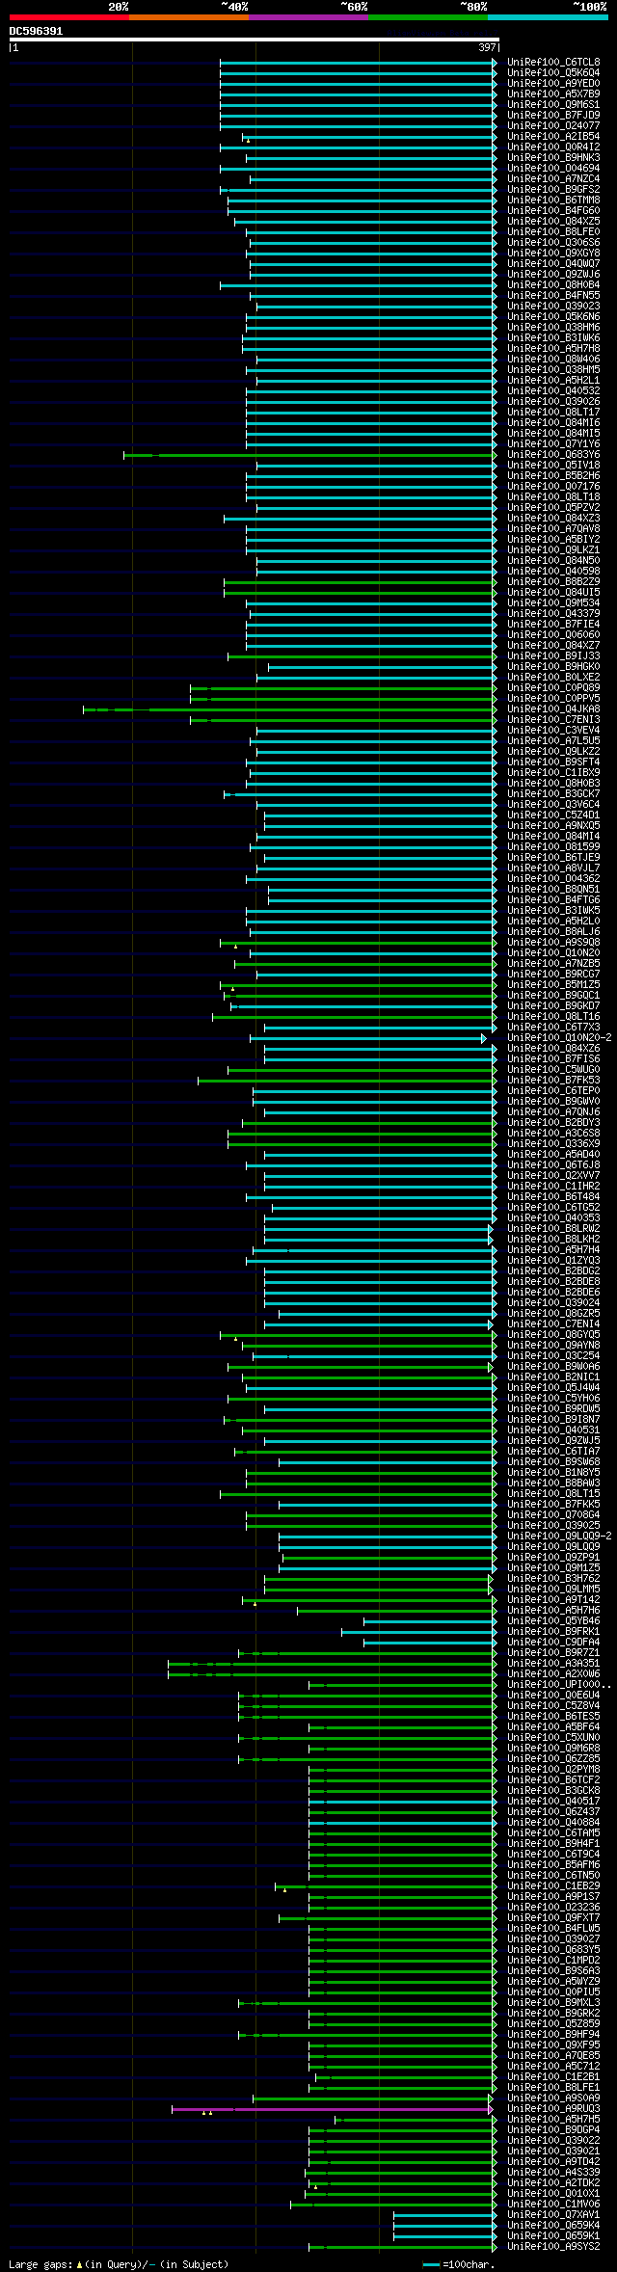Open hit UniRef100_Q84XZ5
617x2272 pixels.
[553, 222]
